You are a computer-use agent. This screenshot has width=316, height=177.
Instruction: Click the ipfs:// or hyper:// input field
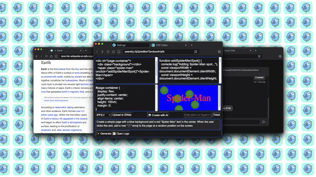pos(197,115)
